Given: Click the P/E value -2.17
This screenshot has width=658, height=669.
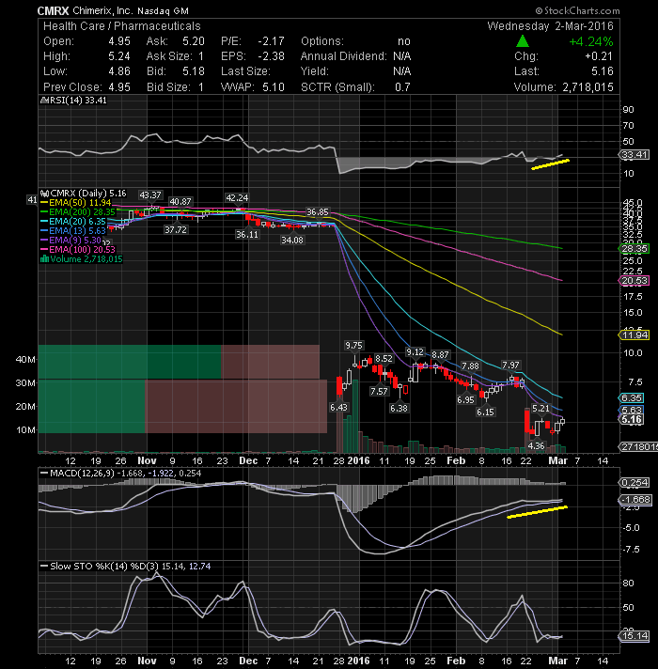Looking at the screenshot, I should (271, 41).
